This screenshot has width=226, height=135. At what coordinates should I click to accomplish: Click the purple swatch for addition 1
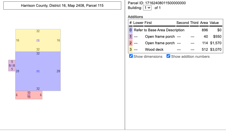click(131, 37)
